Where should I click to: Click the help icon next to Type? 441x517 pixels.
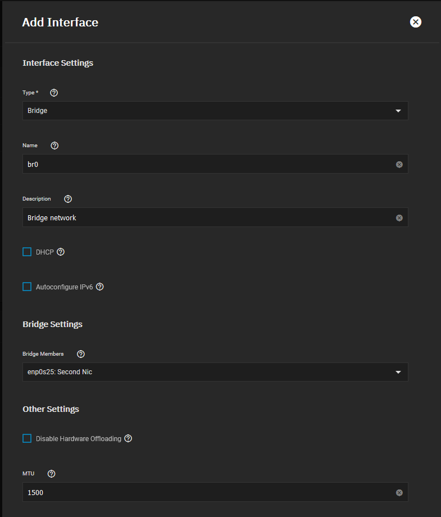[54, 93]
